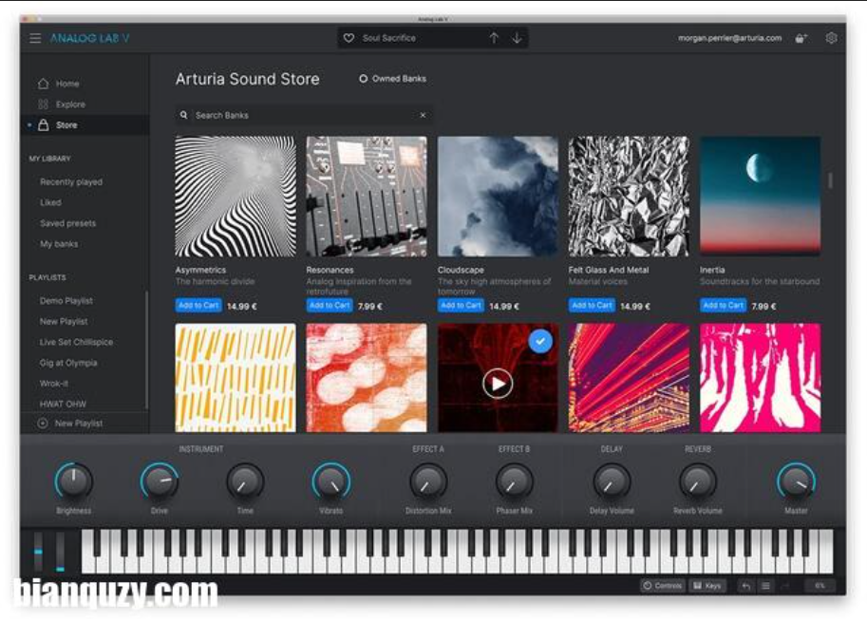
Task: Open the Liked presets list
Action: 50,202
